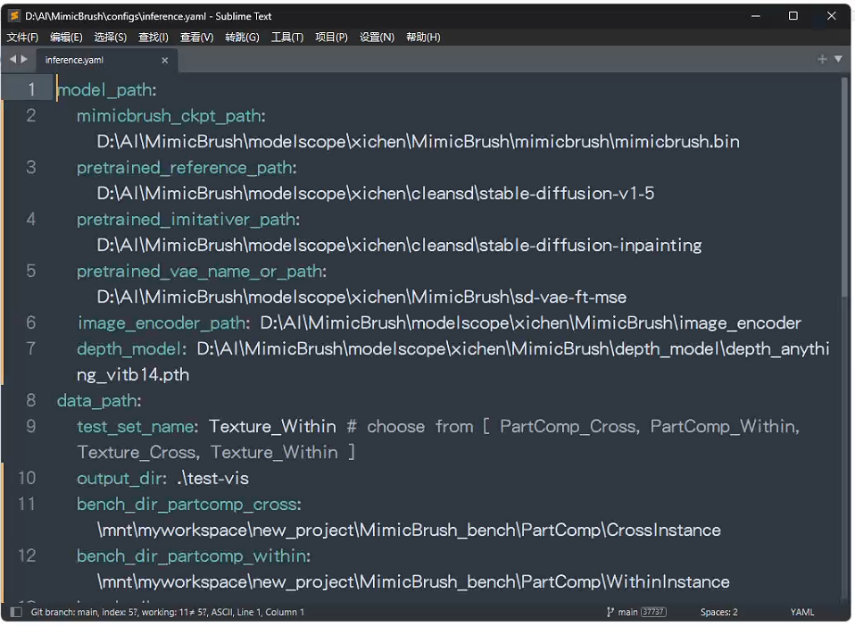The height and width of the screenshot is (627, 855).
Task: Open the 编辑(E) menu
Action: pyautogui.click(x=66, y=38)
